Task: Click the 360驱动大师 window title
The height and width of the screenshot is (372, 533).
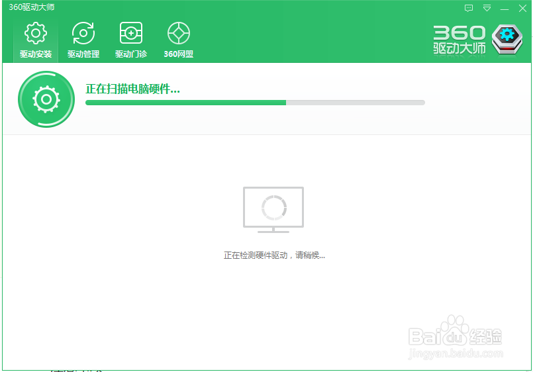Action: click(32, 7)
